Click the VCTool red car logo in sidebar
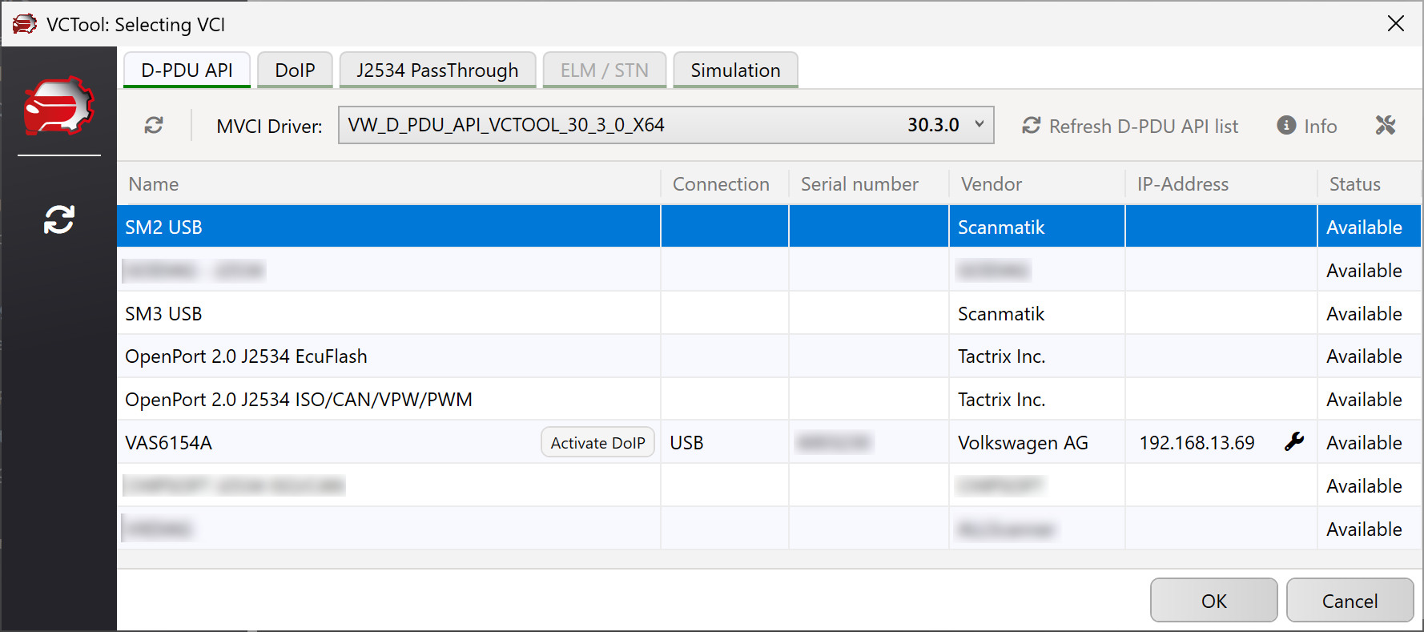This screenshot has height=632, width=1424. 58,105
